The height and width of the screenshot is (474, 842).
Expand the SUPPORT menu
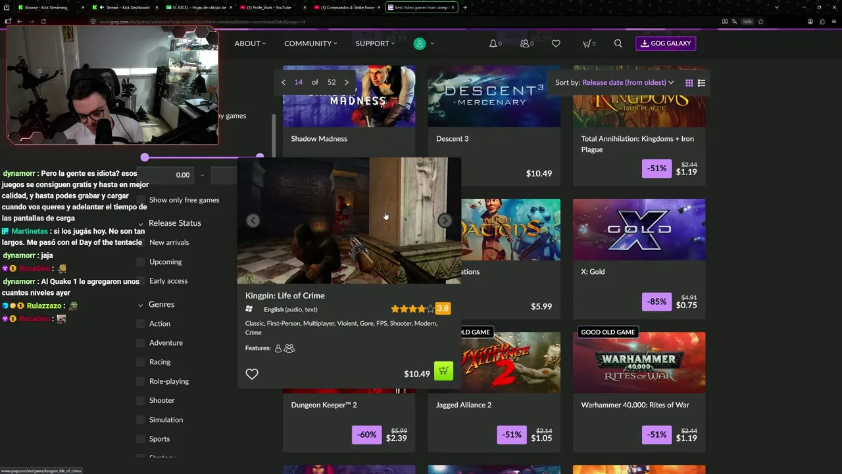click(x=375, y=43)
